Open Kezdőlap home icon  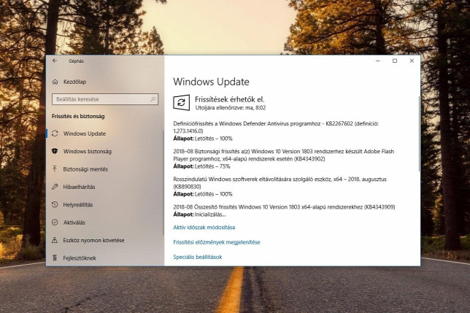tap(55, 82)
